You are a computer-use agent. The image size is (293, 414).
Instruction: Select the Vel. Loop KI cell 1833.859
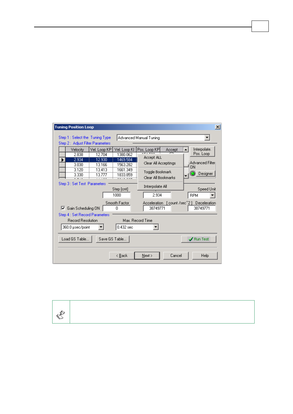point(125,175)
